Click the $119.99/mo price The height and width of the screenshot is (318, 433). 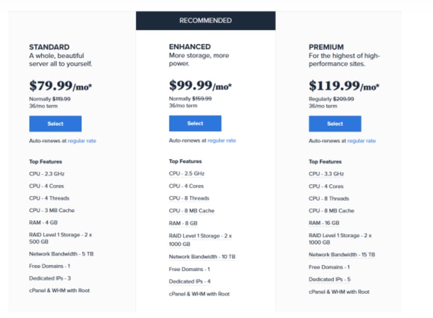click(344, 85)
